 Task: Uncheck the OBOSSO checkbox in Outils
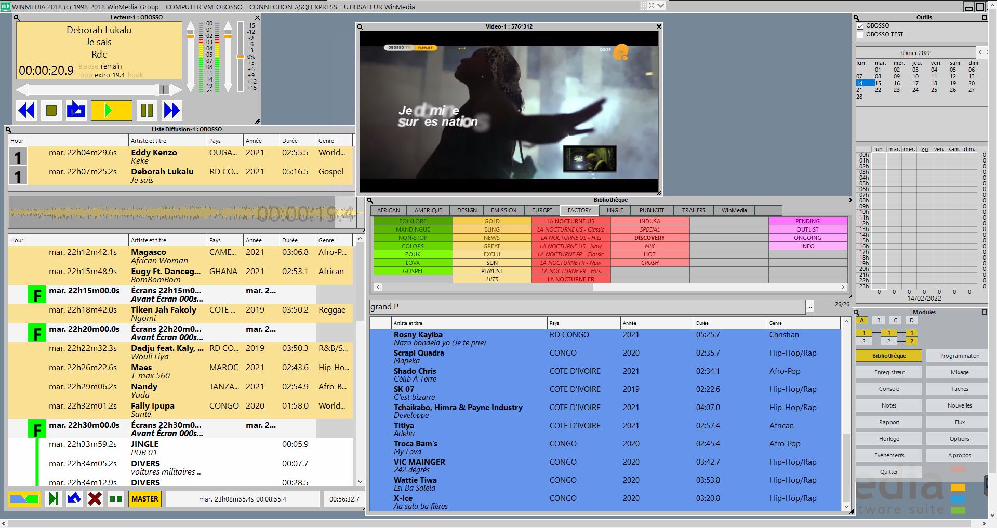(x=860, y=26)
